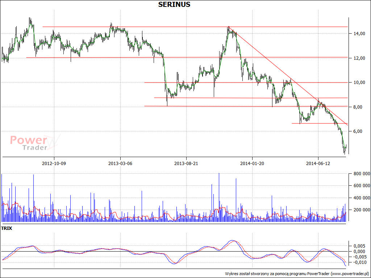Image resolution: width=371 pixels, height=278 pixels.
Task: Click the -0,005 TRIX axis value
Action: point(360,257)
